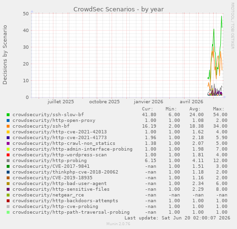The image size is (237, 229).
Task: Click the brown CVE-2019-18935 swatch
Action: pyautogui.click(x=8, y=178)
